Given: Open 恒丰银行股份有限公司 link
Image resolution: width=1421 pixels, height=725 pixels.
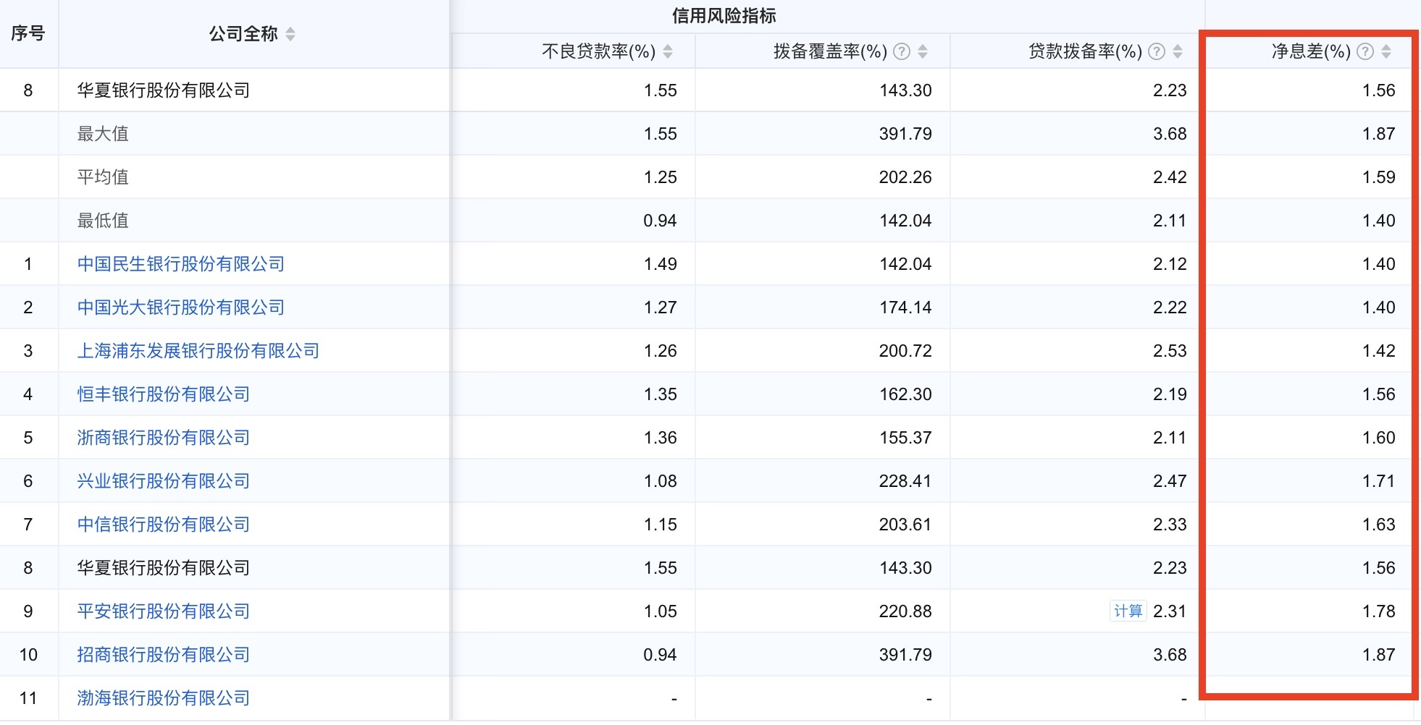Looking at the screenshot, I should coord(163,394).
